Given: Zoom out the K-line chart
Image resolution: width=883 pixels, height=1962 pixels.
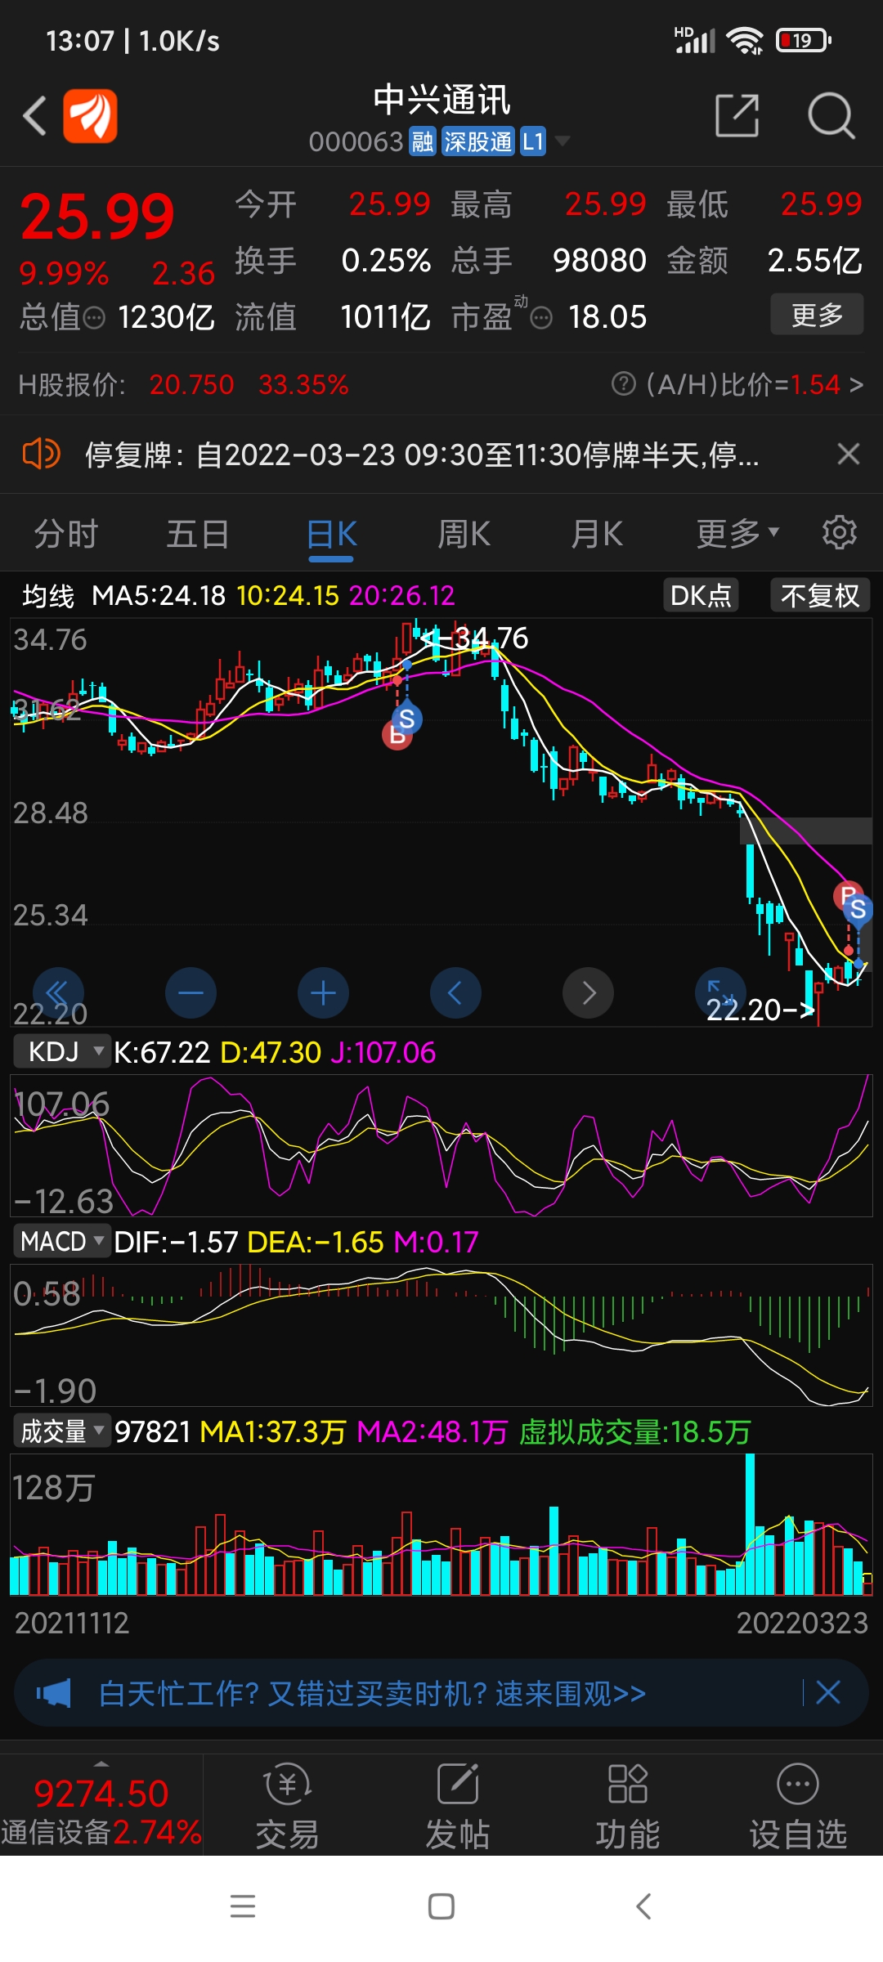Looking at the screenshot, I should (x=190, y=993).
